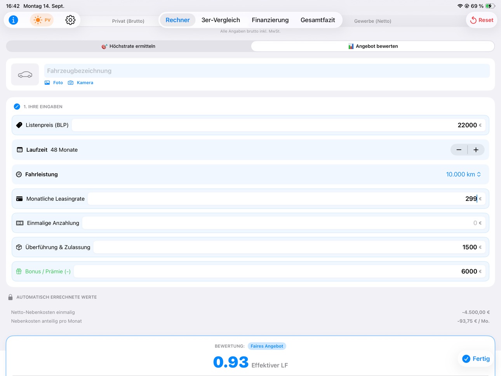Open the info button
The height and width of the screenshot is (376, 501).
point(13,20)
